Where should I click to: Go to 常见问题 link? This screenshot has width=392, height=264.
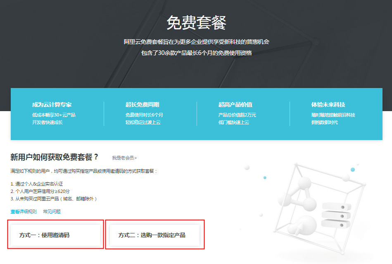(x=52, y=212)
